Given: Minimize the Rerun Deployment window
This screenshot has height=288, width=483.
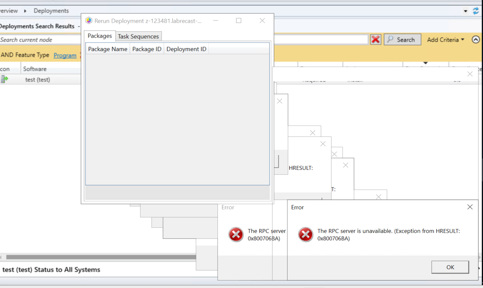Looking at the screenshot, I should pos(216,20).
